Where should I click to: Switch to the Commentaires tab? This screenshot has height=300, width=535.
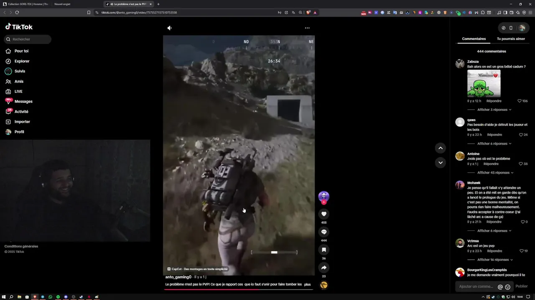point(474,39)
